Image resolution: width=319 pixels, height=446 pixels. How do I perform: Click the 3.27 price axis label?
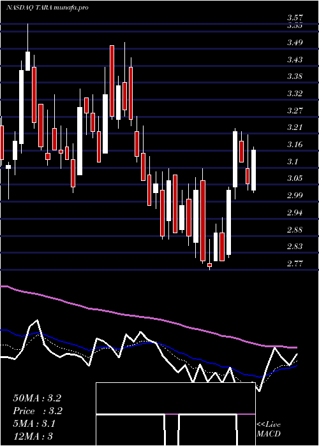point(295,110)
